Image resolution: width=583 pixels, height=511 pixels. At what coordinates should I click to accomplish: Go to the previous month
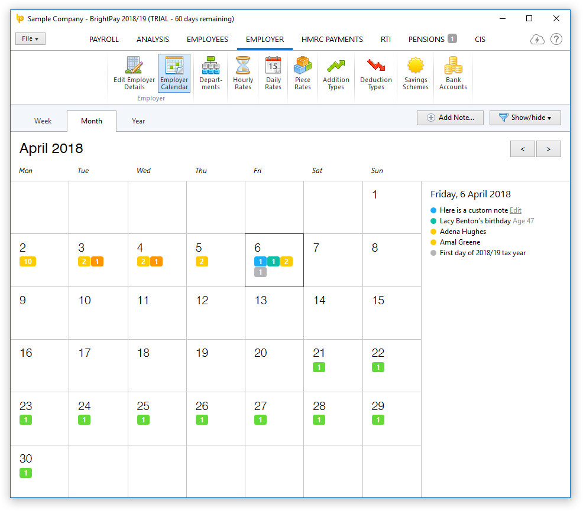point(523,149)
